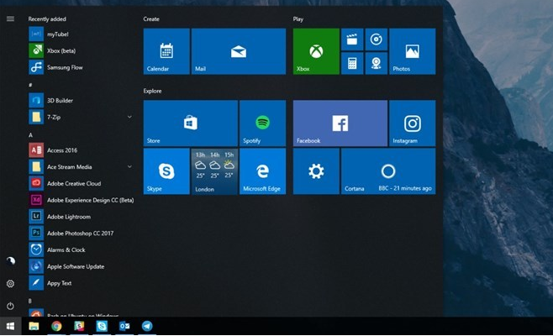
Task: Open Telegram from the taskbar
Action: (x=147, y=326)
